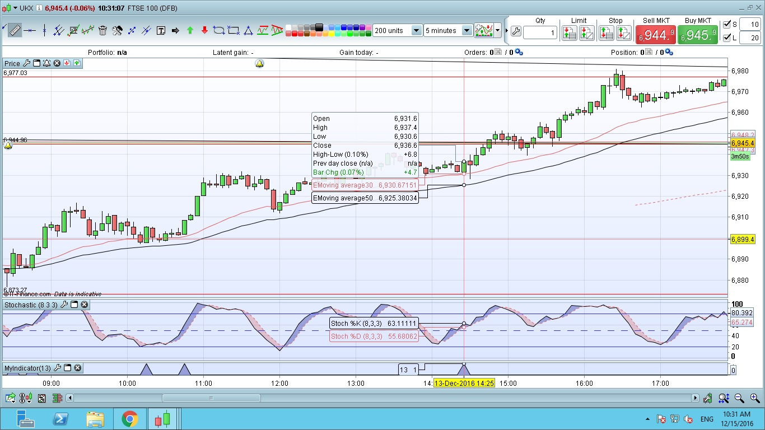This screenshot has width=765, height=430.
Task: Click the first Limit order button
Action: [x=570, y=33]
